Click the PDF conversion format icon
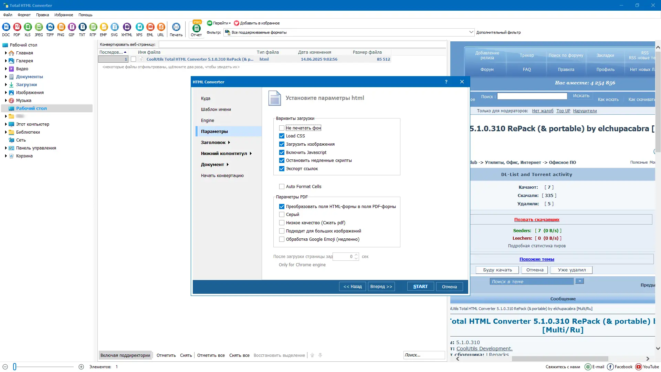 (x=17, y=27)
